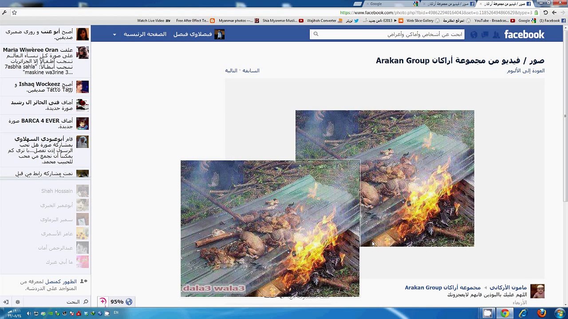Open the تويتر Twitter bookmark

click(x=352, y=21)
